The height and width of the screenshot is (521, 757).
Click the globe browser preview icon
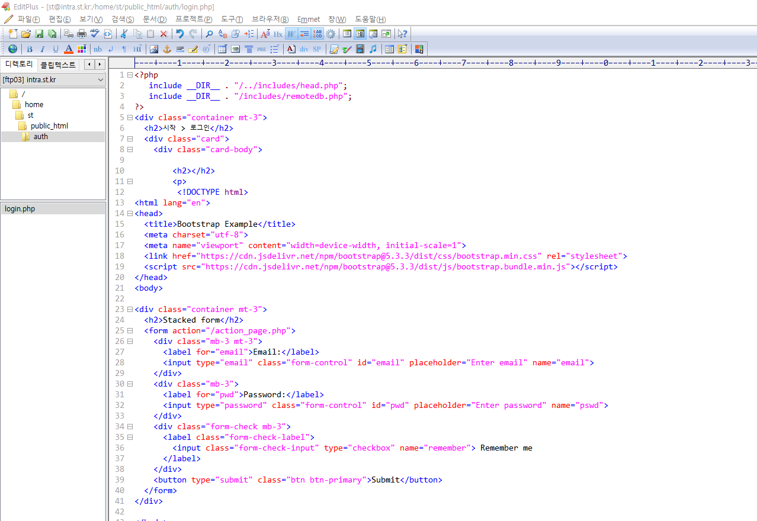[13, 49]
